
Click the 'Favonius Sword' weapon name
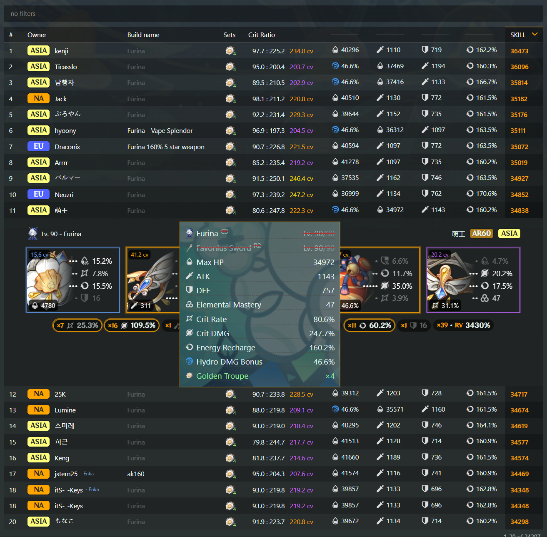coord(224,248)
